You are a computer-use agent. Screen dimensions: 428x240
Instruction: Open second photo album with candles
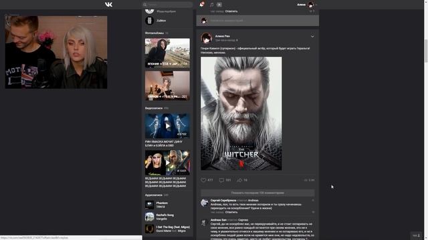point(167,86)
